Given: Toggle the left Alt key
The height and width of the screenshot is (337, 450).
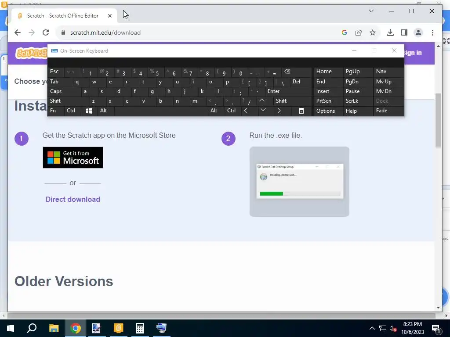Looking at the screenshot, I should [x=105, y=111].
